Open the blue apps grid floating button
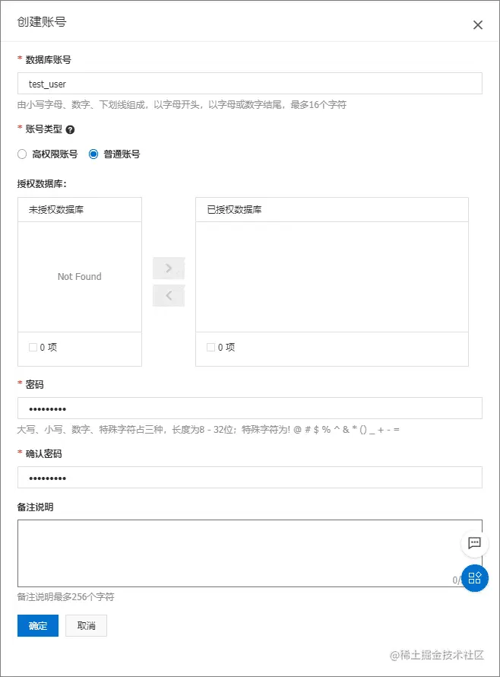The height and width of the screenshot is (677, 500). click(475, 578)
